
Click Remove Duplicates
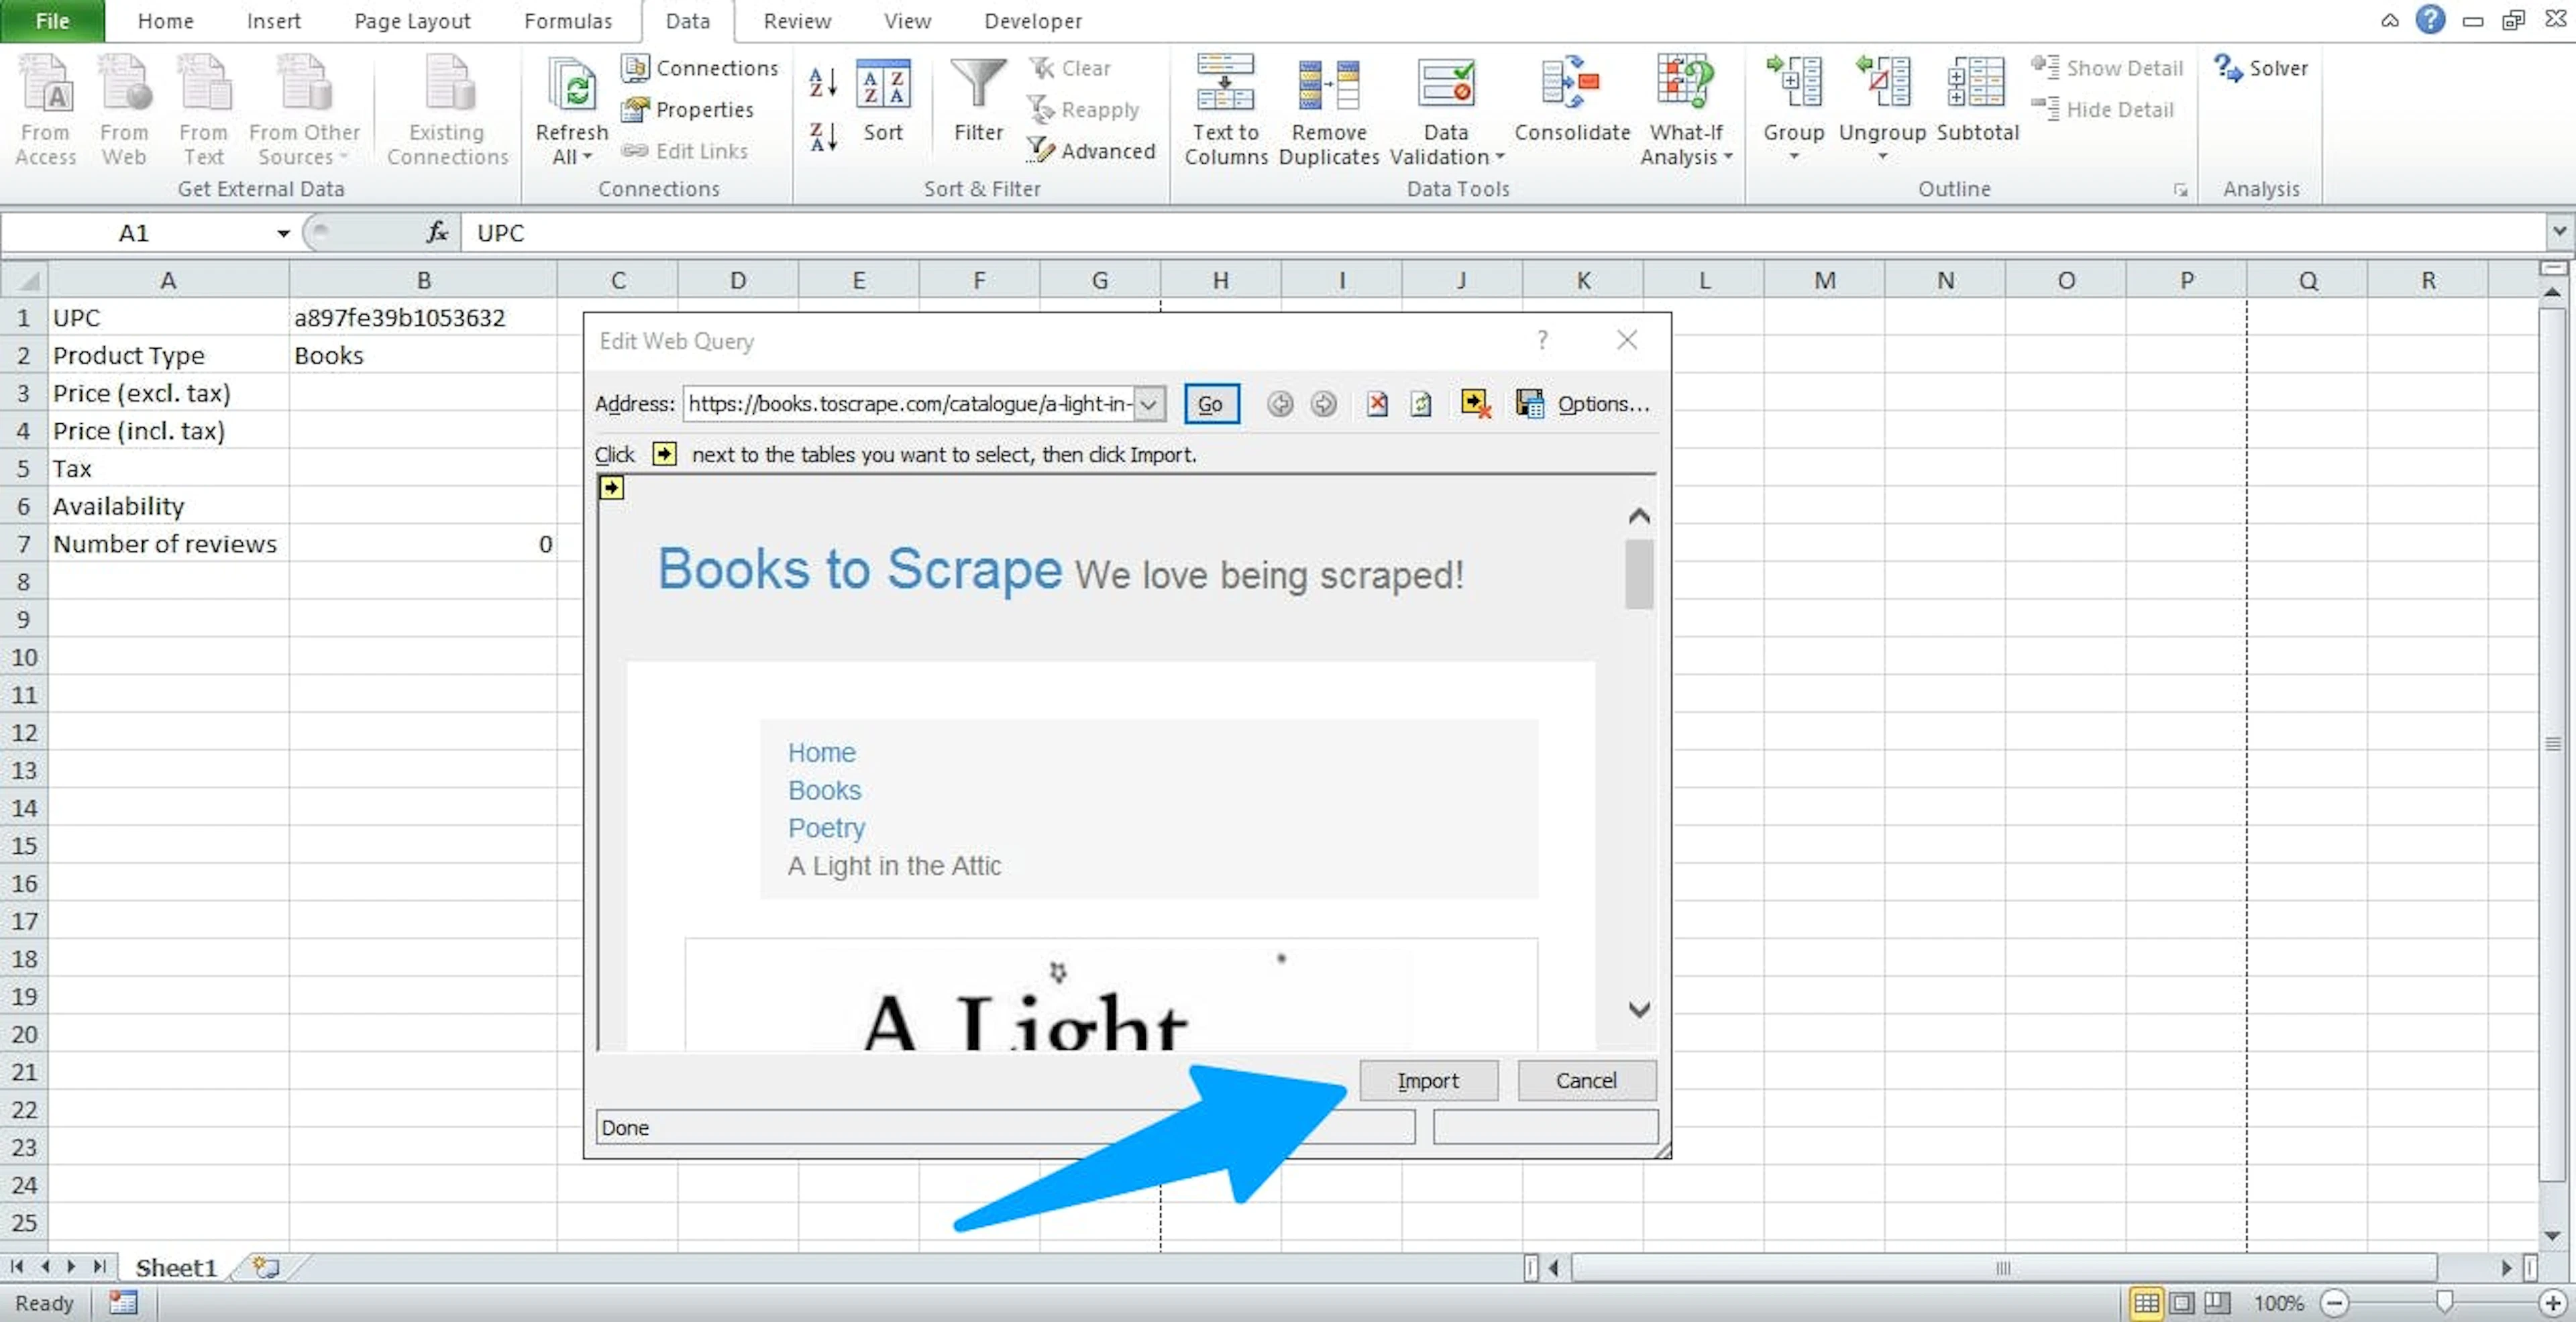pyautogui.click(x=1329, y=110)
